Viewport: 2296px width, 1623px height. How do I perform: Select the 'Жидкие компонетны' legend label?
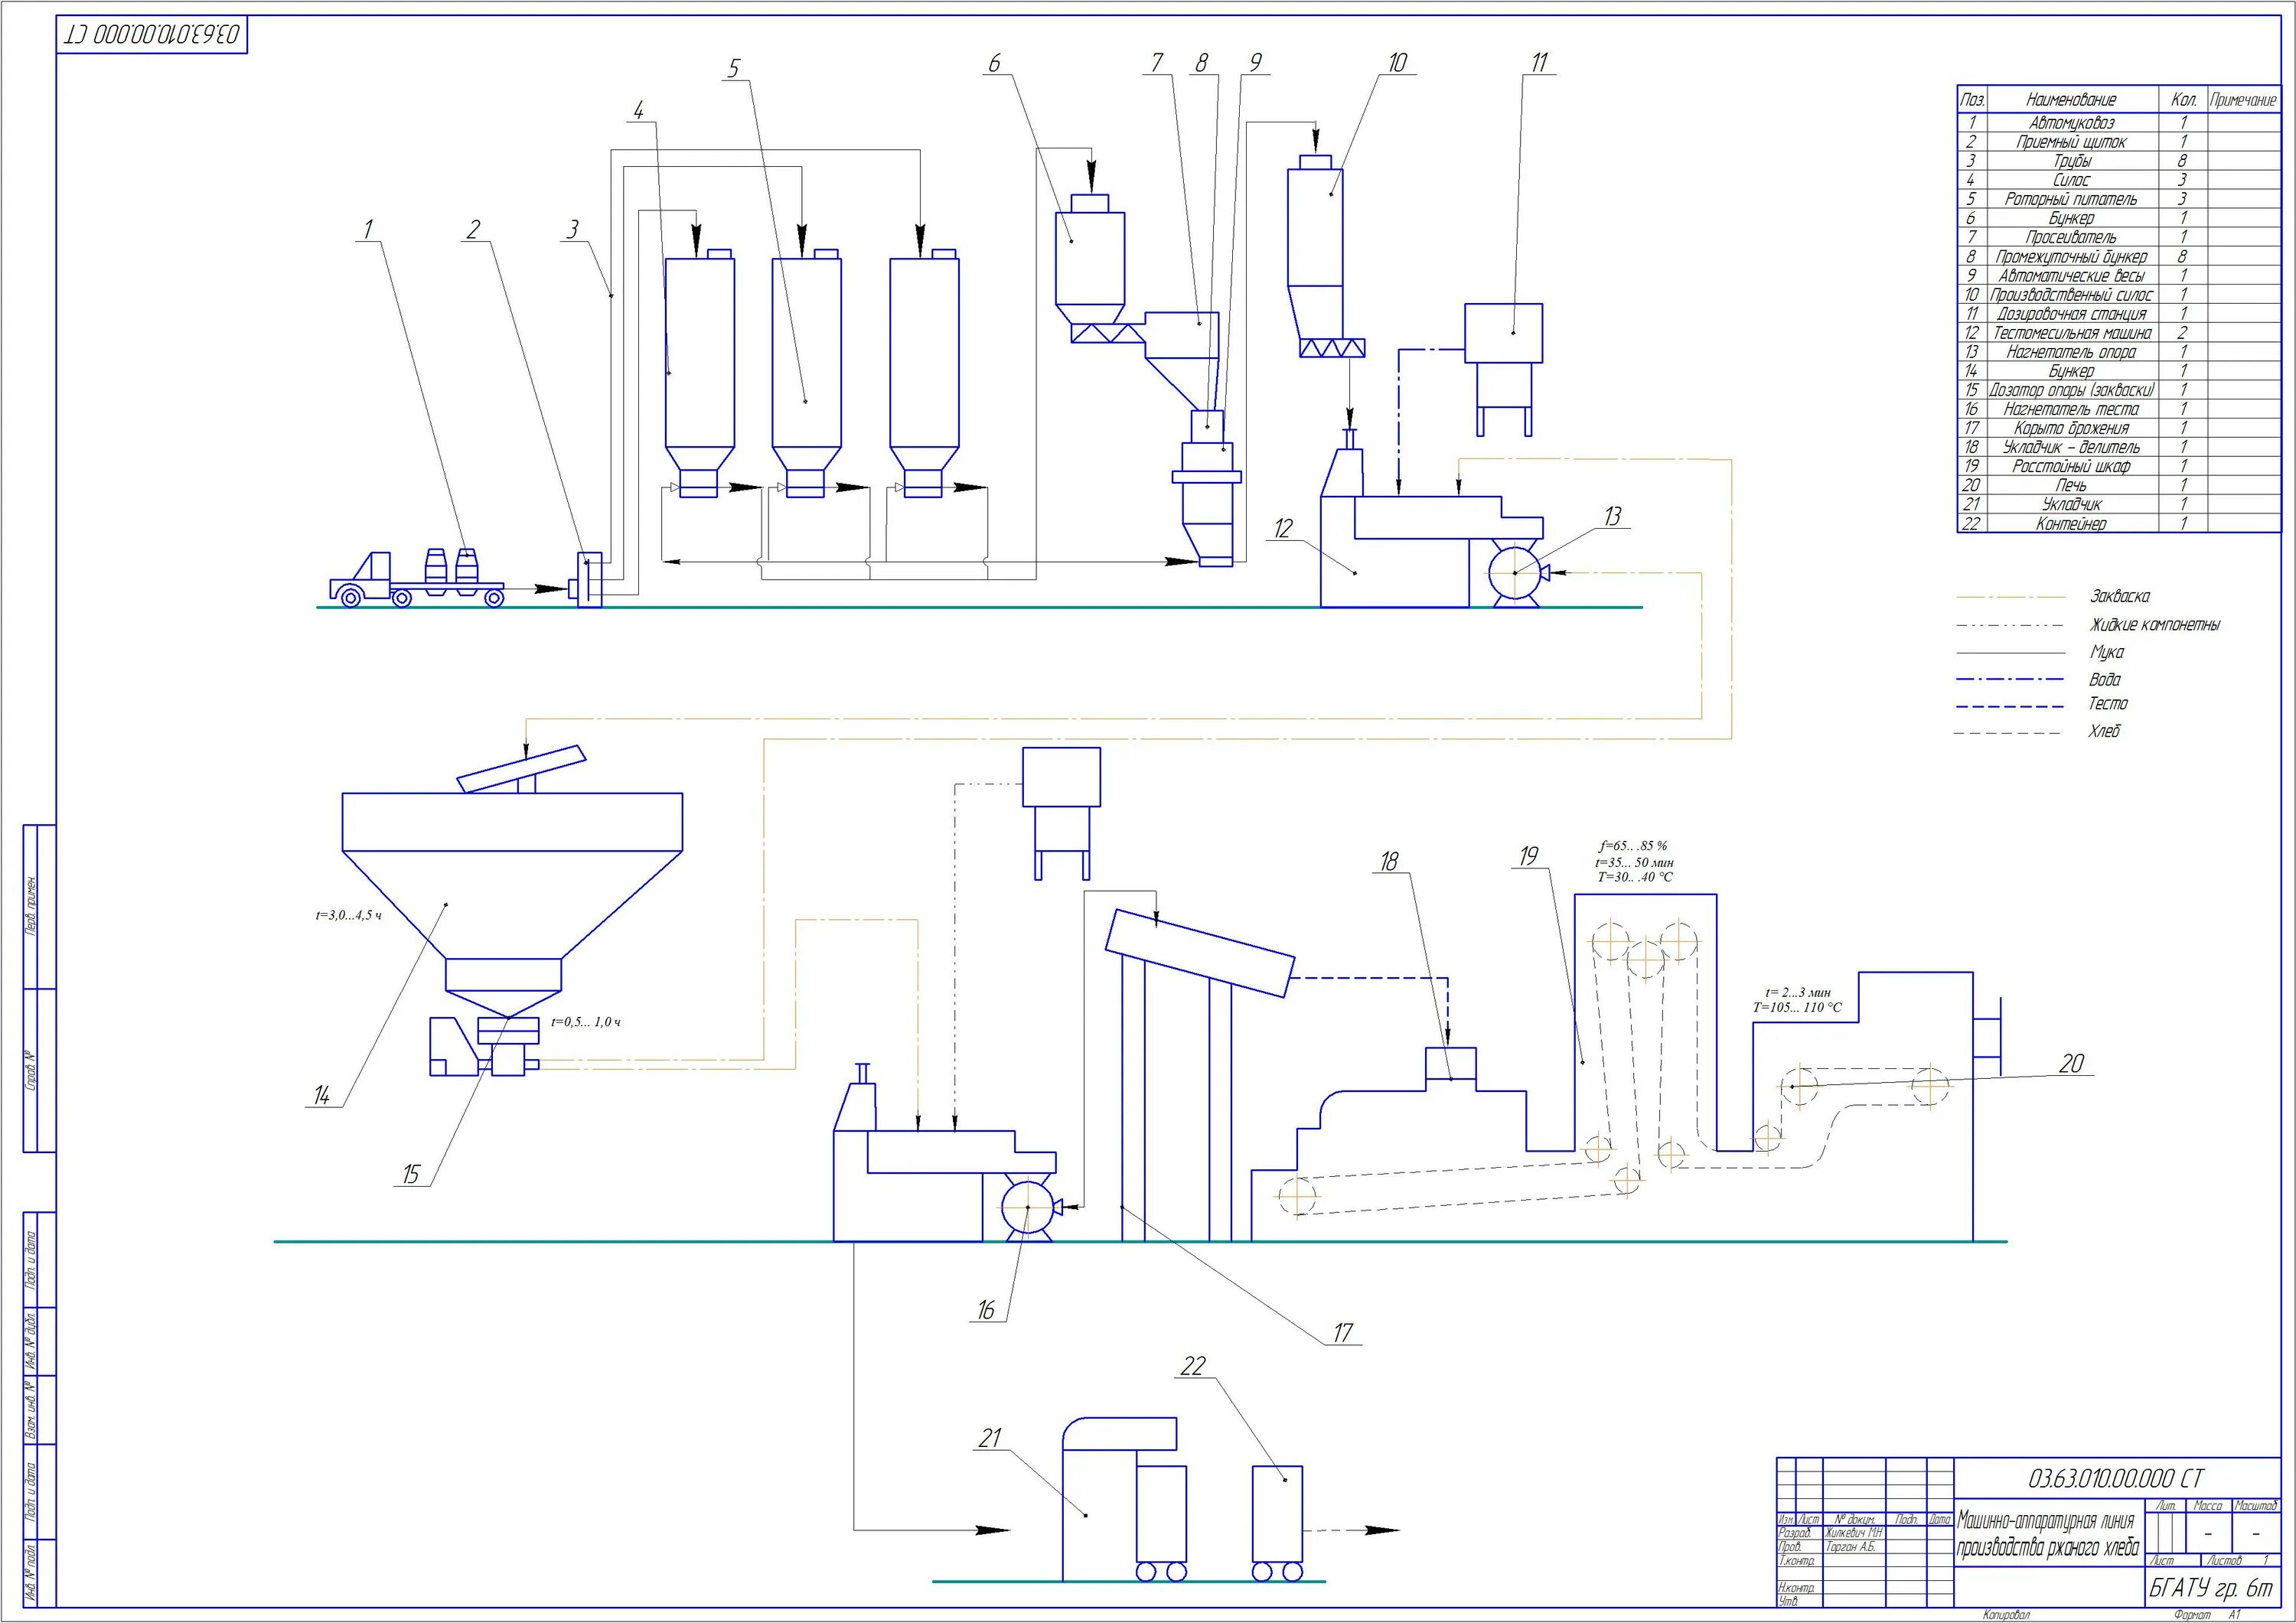pos(2155,625)
